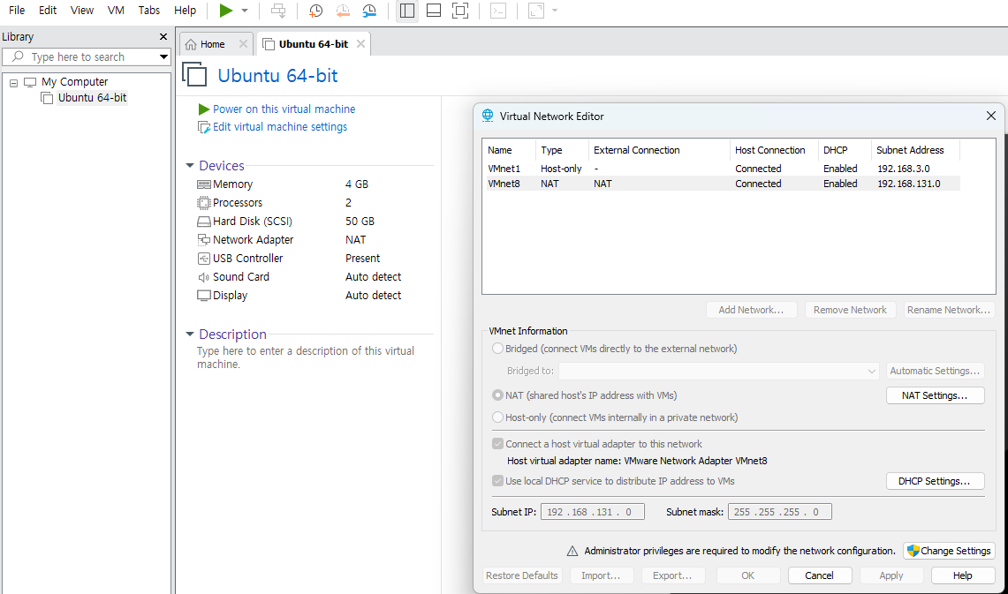Image resolution: width=1008 pixels, height=594 pixels.
Task: Click the Subnet Address column header
Action: coord(915,150)
